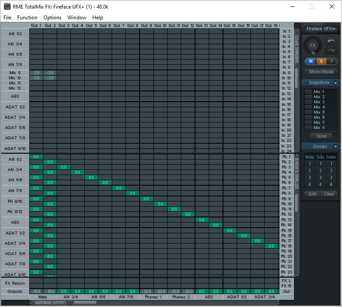Collapse the Groups panel arrow
The image size is (342, 307).
[x=336, y=147]
